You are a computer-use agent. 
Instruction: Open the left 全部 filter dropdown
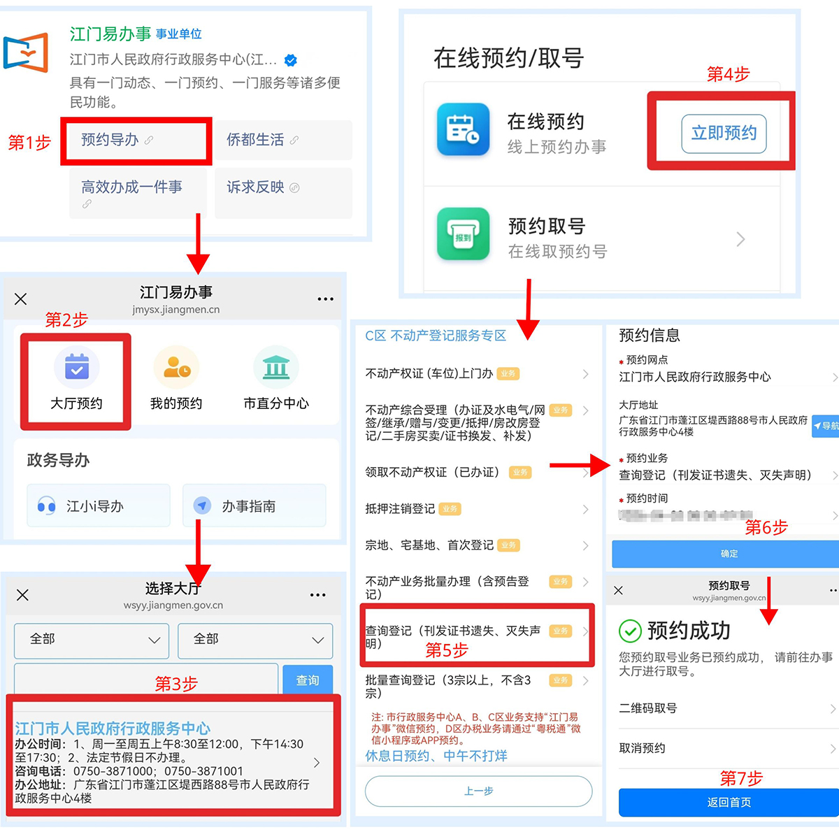click(91, 640)
